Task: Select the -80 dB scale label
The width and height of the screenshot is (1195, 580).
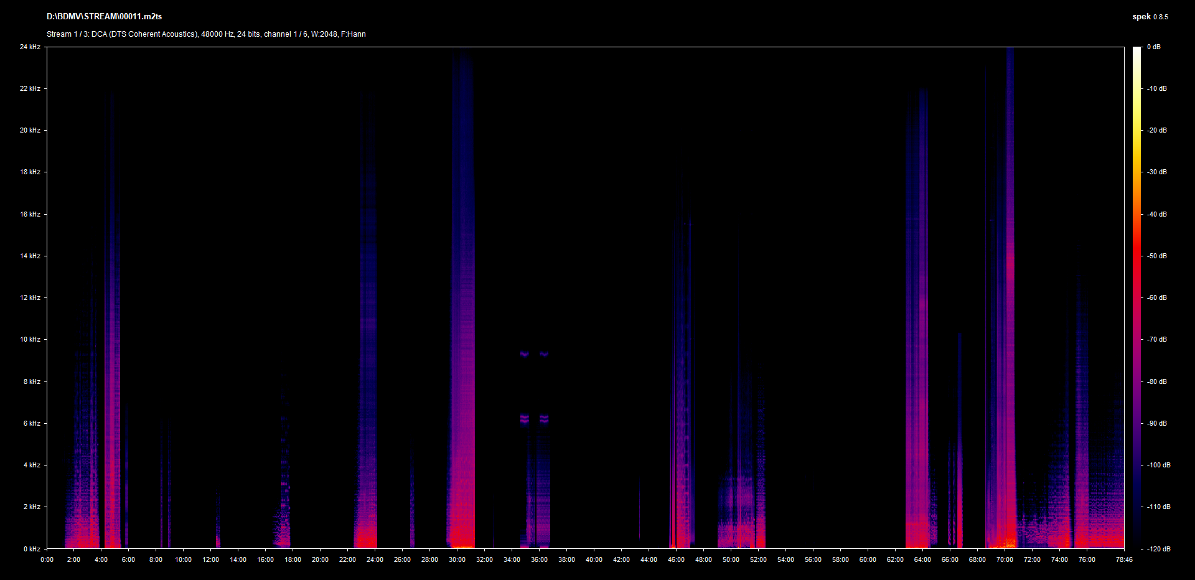Action: (1157, 381)
